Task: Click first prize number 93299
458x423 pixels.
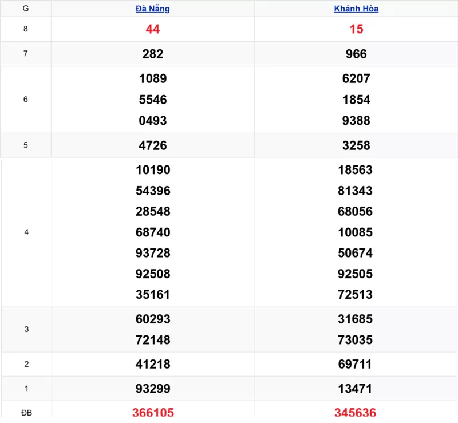Action: (x=153, y=389)
